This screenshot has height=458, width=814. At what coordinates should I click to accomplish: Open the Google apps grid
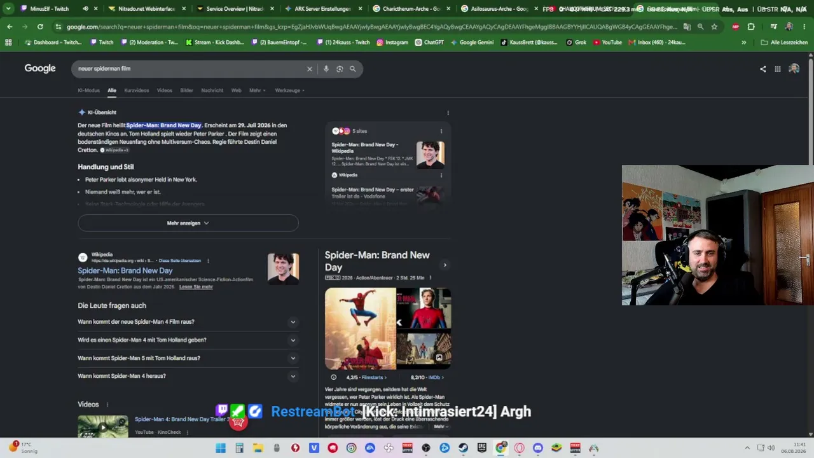click(x=777, y=69)
